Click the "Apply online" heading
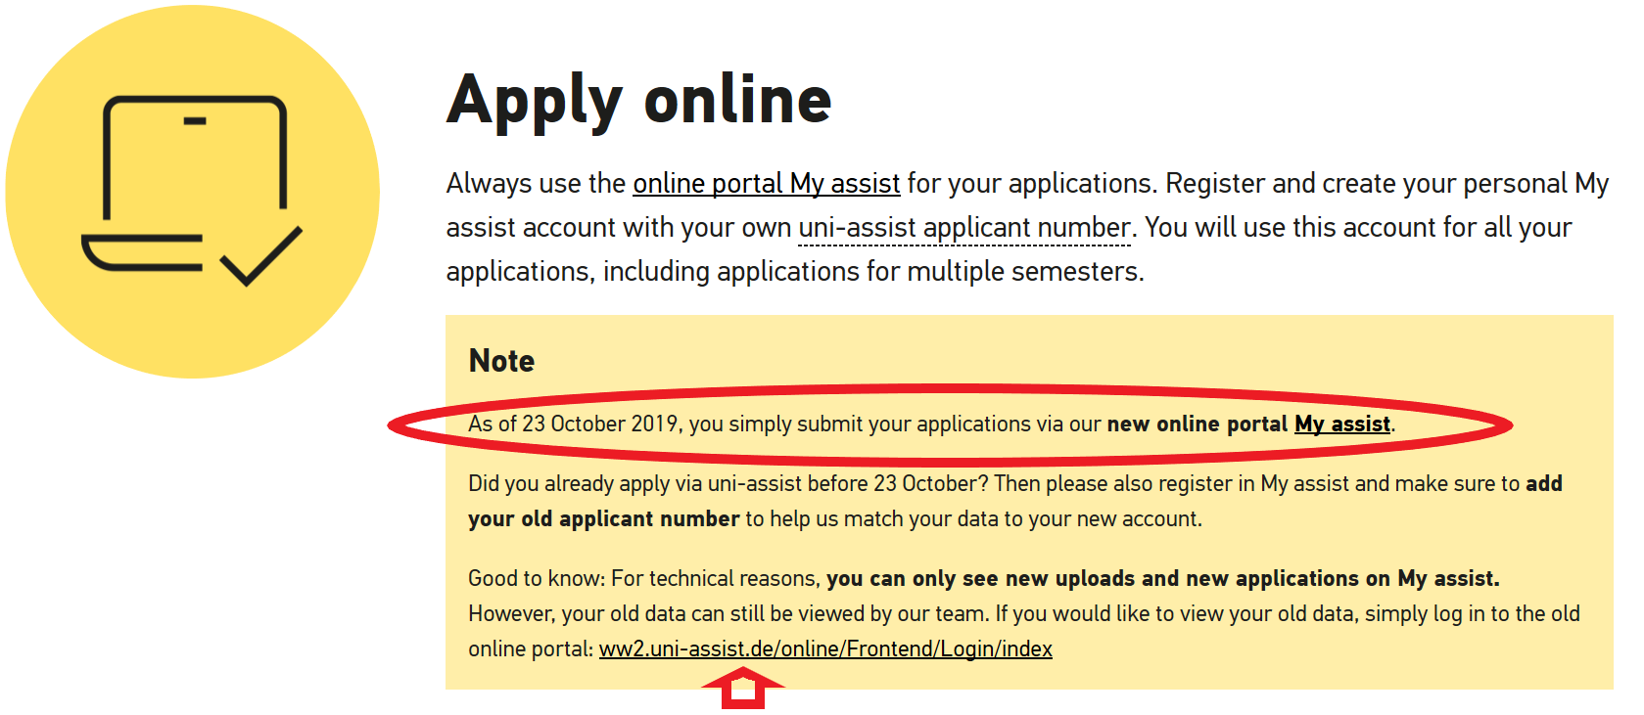The image size is (1644, 715). click(x=638, y=101)
